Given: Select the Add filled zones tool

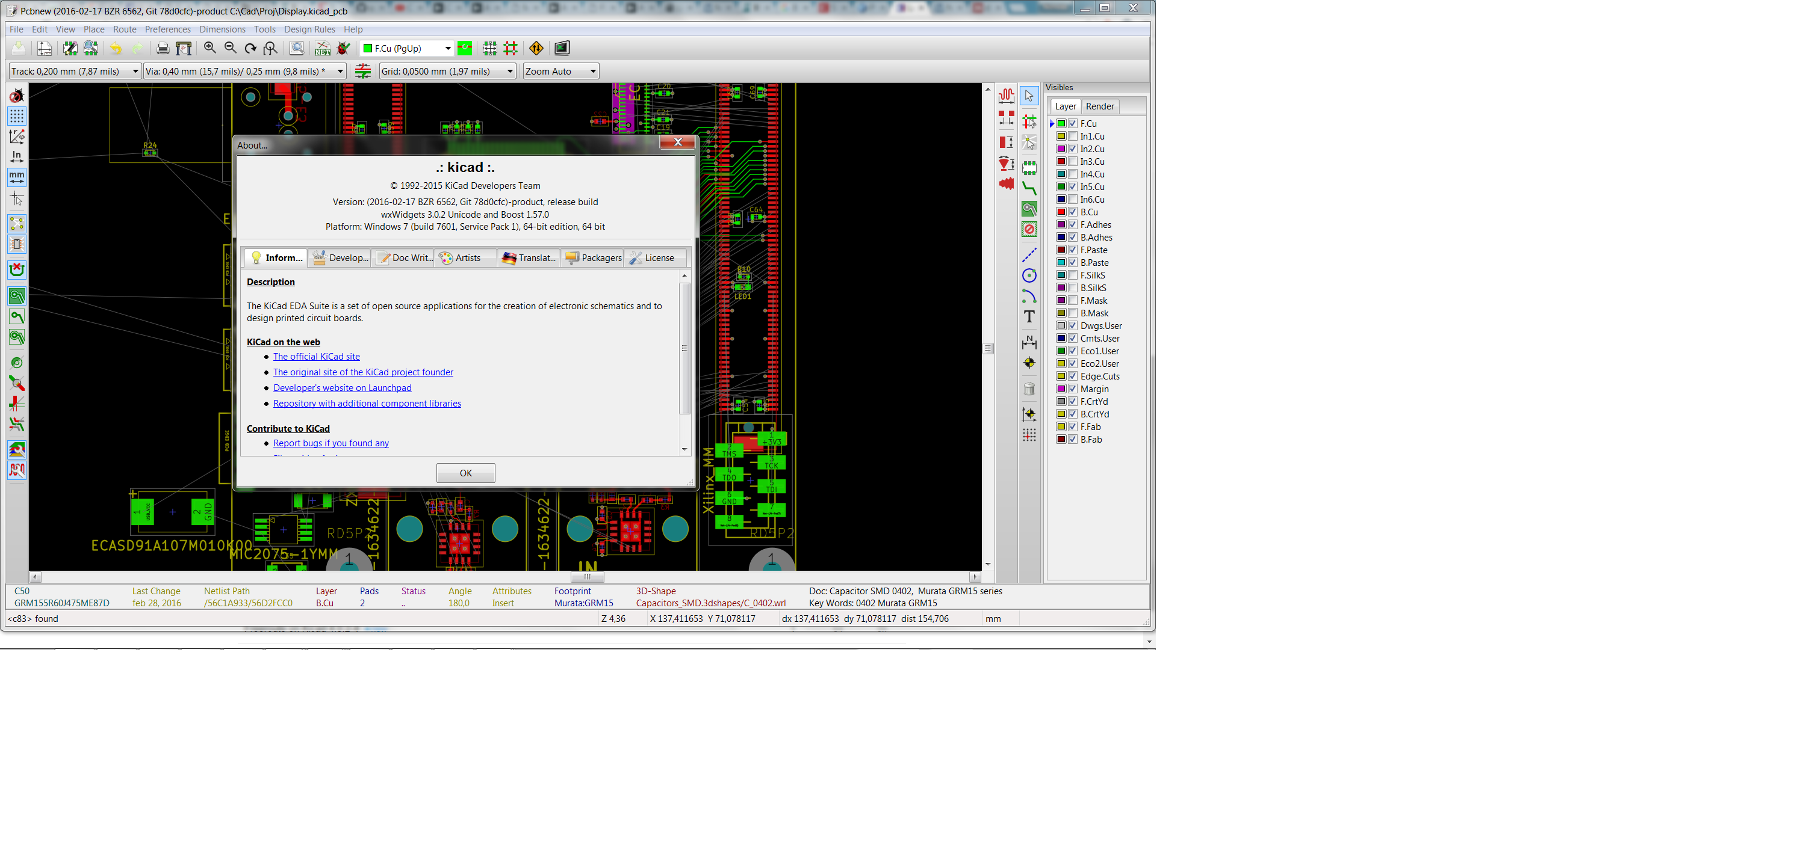Looking at the screenshot, I should [1029, 209].
